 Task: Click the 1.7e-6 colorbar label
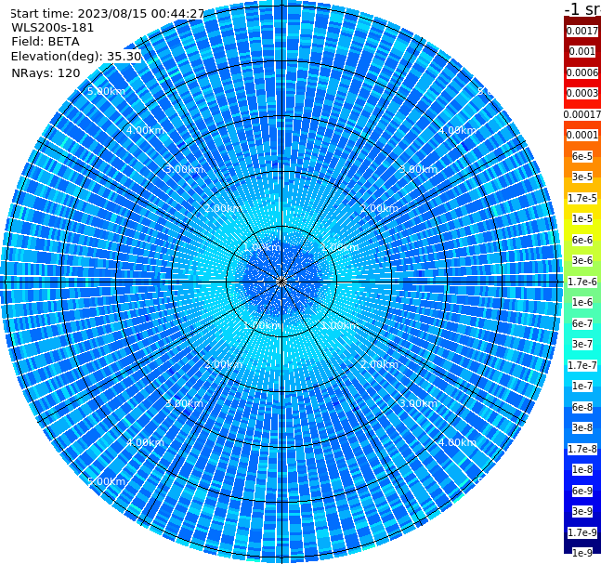[582, 282]
